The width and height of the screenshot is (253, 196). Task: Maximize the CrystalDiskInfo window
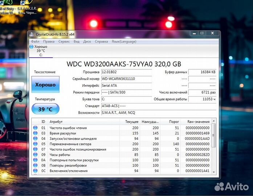pos(202,33)
